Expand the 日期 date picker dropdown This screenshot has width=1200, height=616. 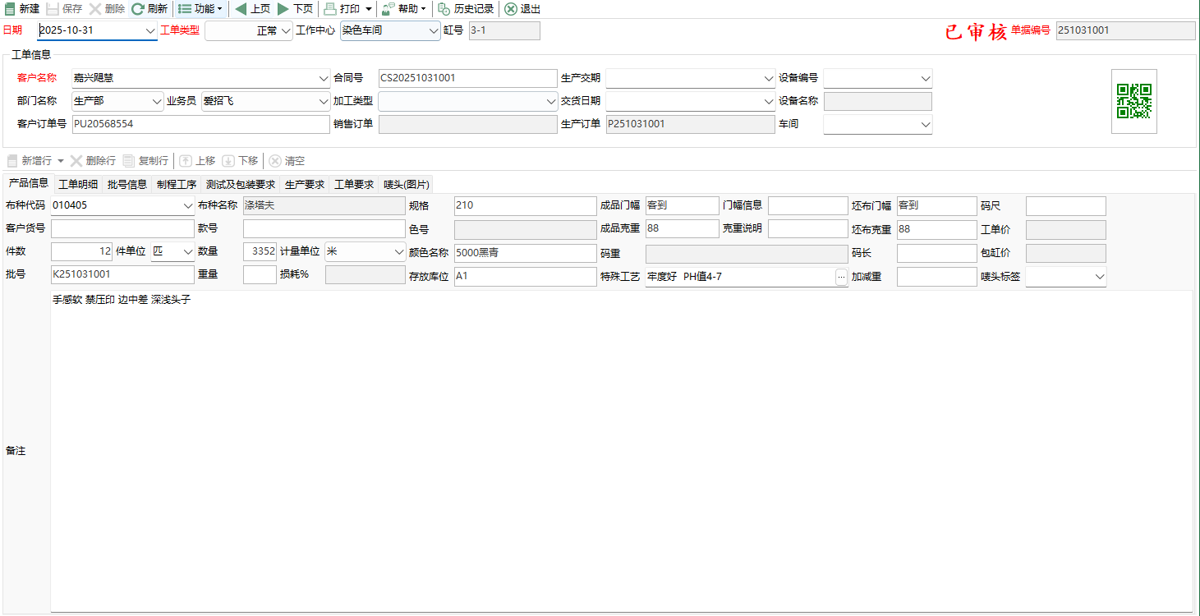[x=150, y=31]
